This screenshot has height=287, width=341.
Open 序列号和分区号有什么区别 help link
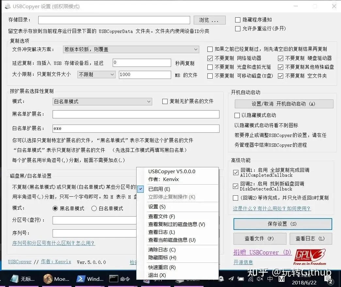pos(54,243)
